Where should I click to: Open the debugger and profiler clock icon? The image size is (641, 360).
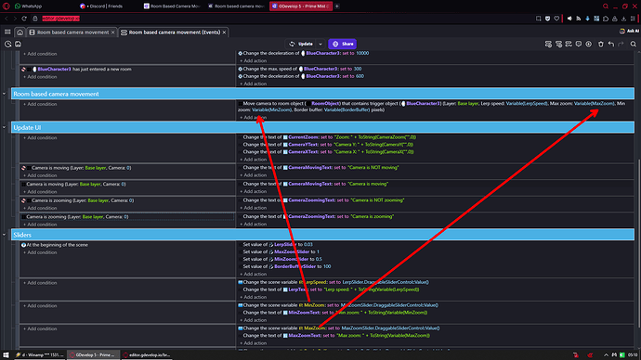click(x=8, y=45)
